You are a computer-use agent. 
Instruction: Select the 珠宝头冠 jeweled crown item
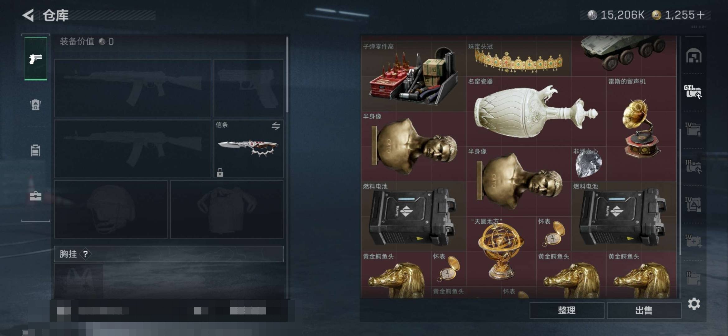(519, 59)
